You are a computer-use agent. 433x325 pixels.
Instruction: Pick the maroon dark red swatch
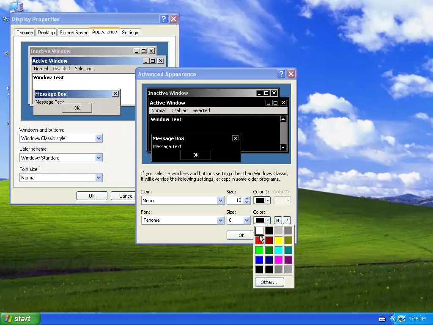(269, 240)
